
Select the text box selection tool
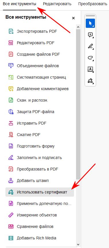tap(90, 69)
